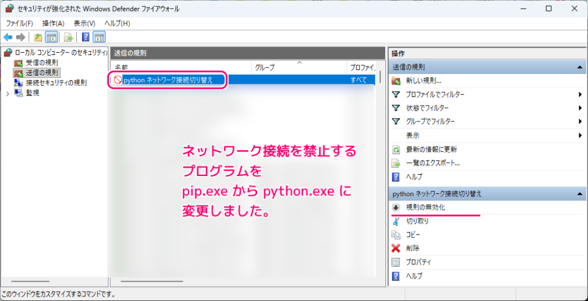Go back with the blue left arrow
Screen dimensions: 588x301
pyautogui.click(x=8, y=37)
